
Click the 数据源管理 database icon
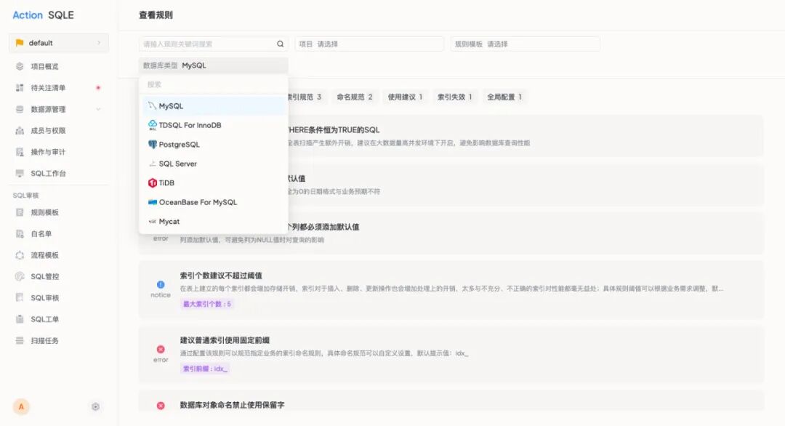[20, 109]
